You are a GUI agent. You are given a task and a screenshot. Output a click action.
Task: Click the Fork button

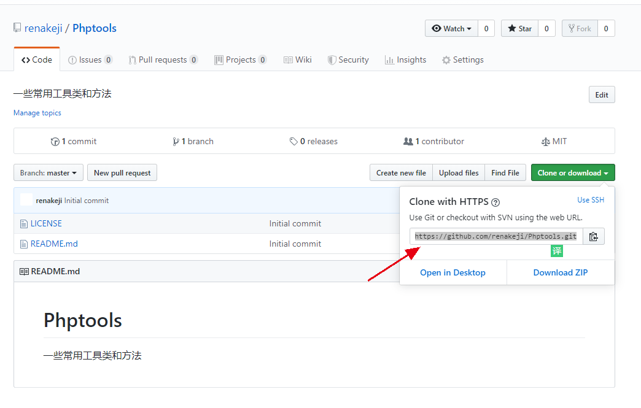[580, 29]
